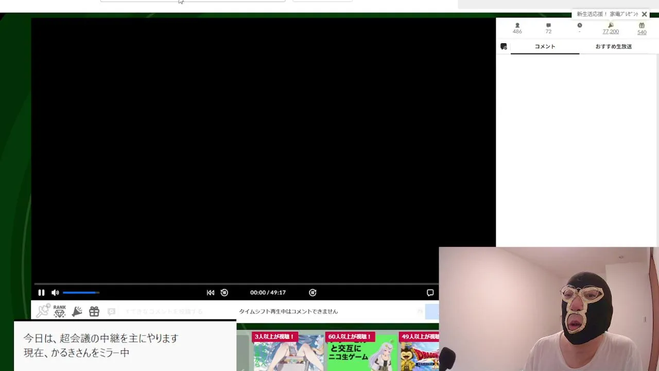Adjust the blue volume slider
The image size is (659, 371).
[x=81, y=293]
